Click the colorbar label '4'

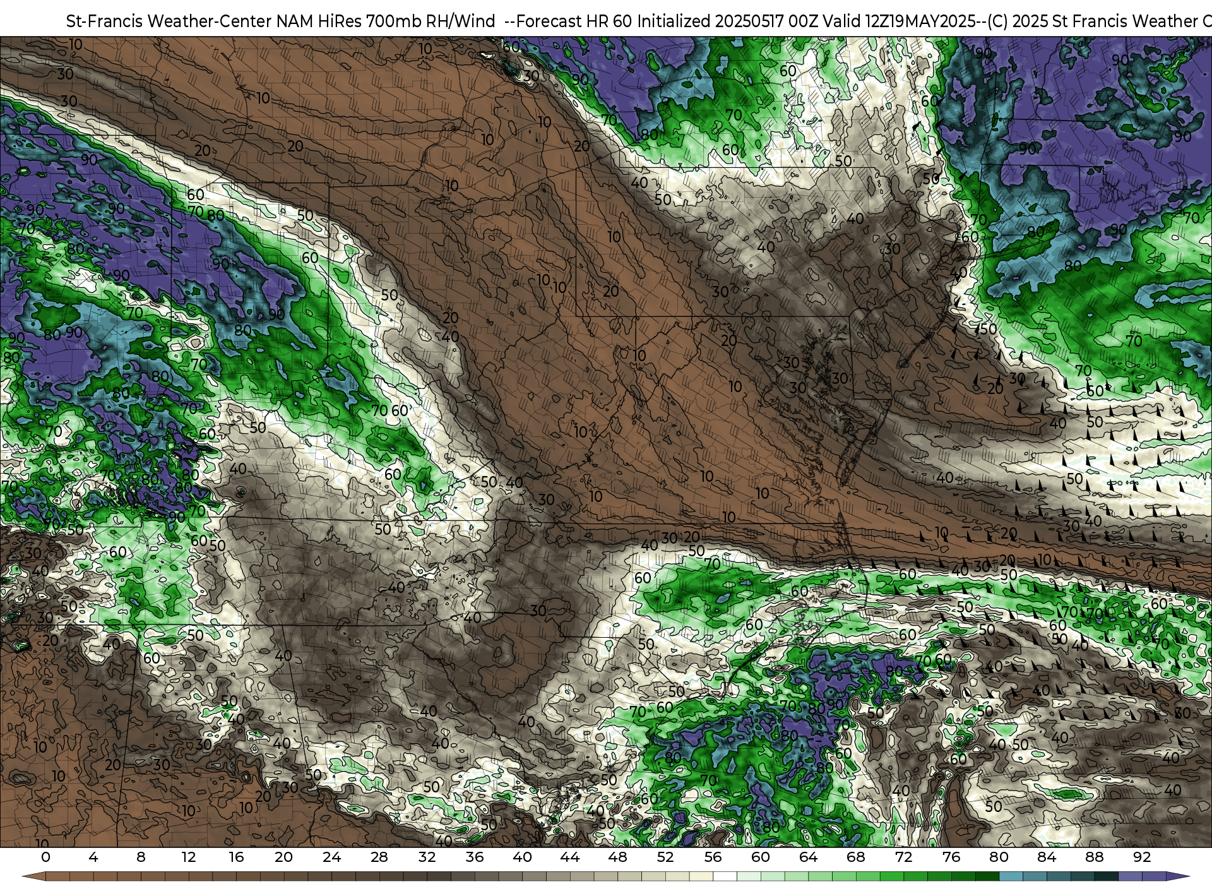93,857
